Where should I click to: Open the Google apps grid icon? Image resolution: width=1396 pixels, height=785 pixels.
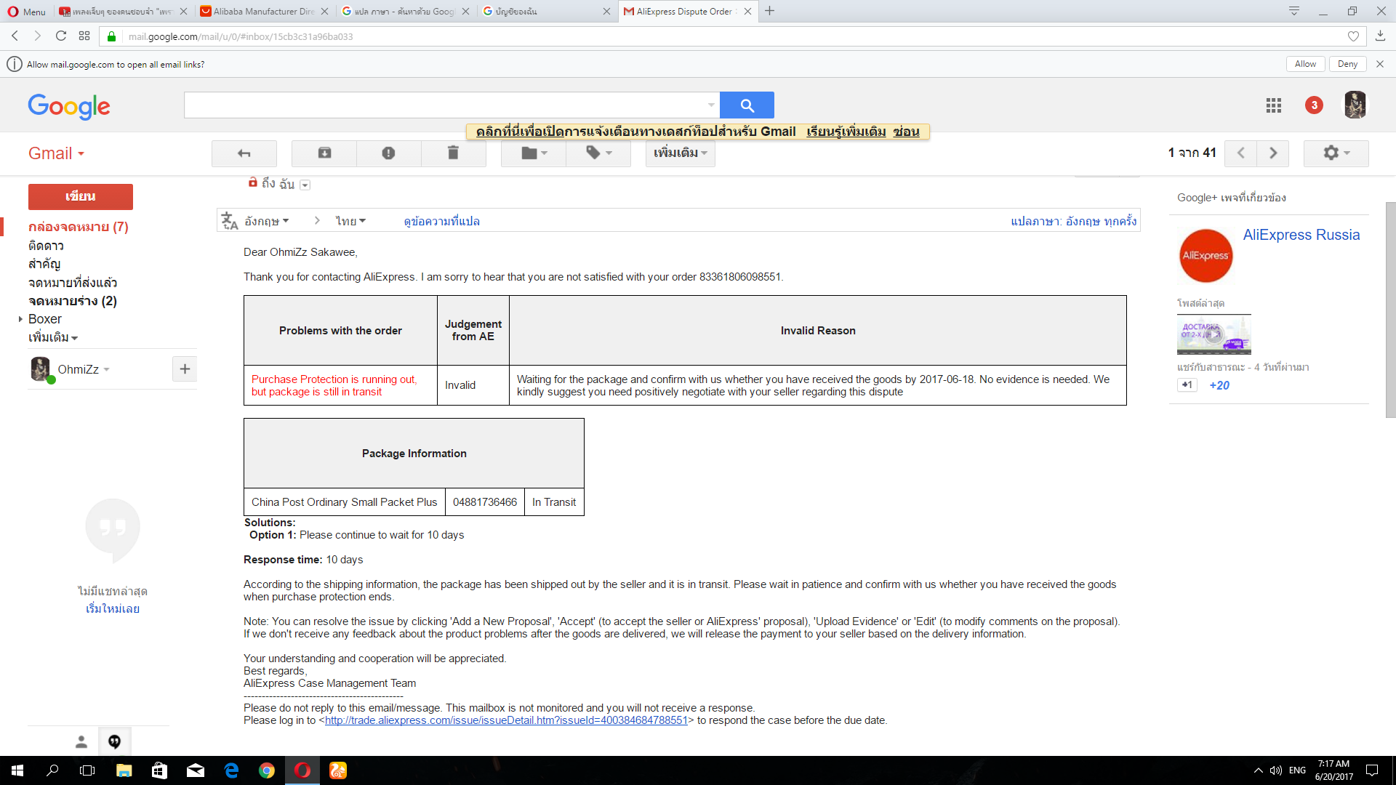coord(1273,105)
